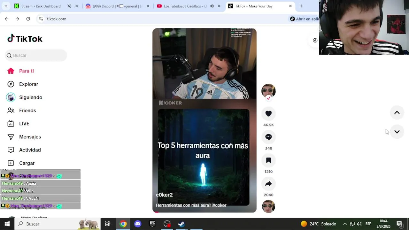
Task: Expand the tab search dropdown
Action: pos(6,6)
